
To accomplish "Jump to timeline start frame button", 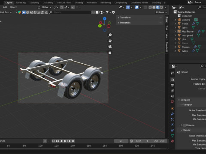I will [53, 141].
